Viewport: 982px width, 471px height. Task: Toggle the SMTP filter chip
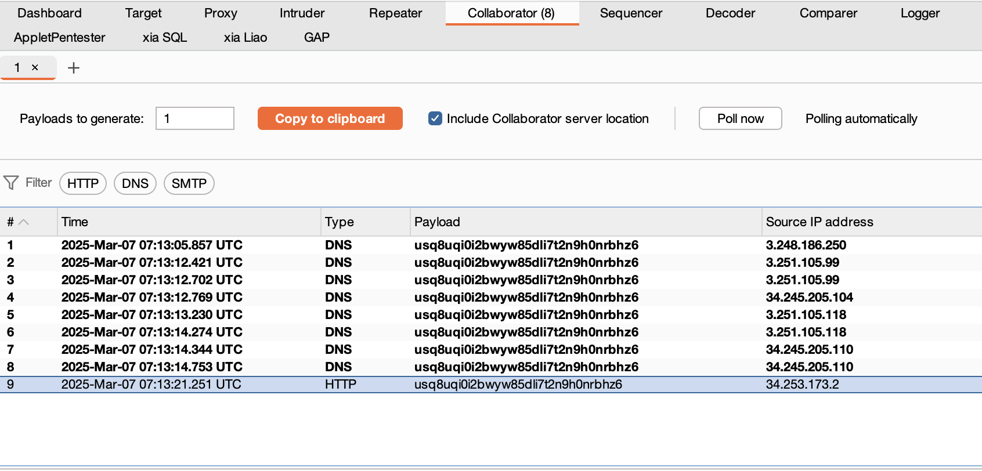tap(189, 183)
